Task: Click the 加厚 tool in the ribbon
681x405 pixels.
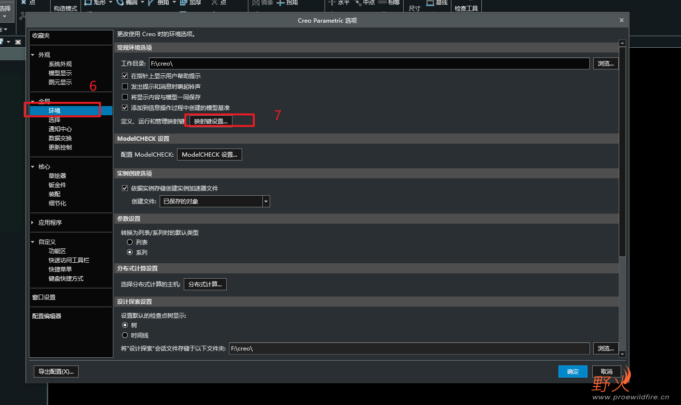Action: pos(191,2)
